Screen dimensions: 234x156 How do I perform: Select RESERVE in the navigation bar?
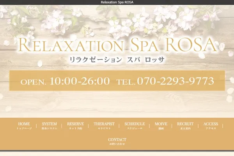pos(75,126)
